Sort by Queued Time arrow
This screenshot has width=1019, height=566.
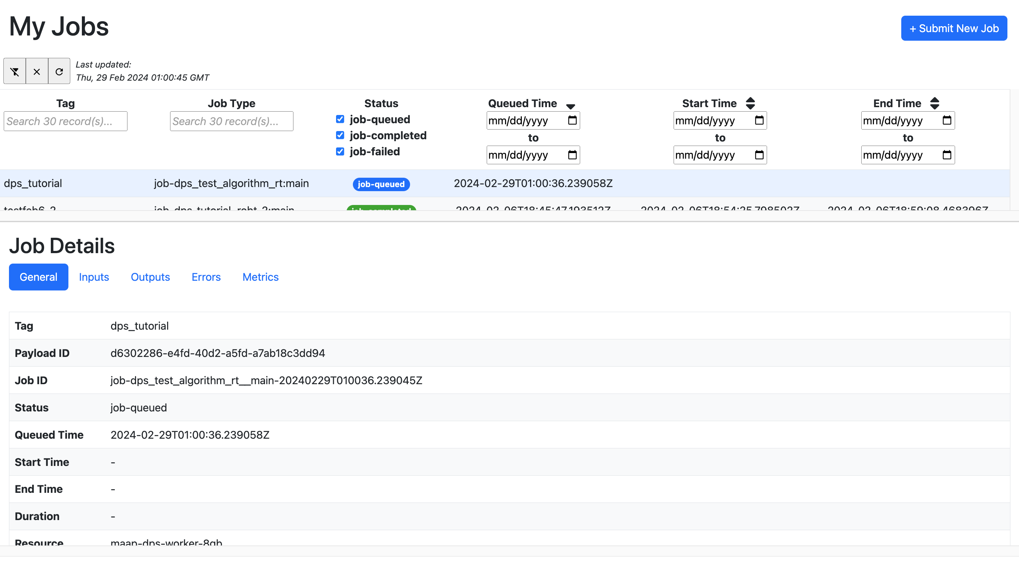[x=570, y=106]
